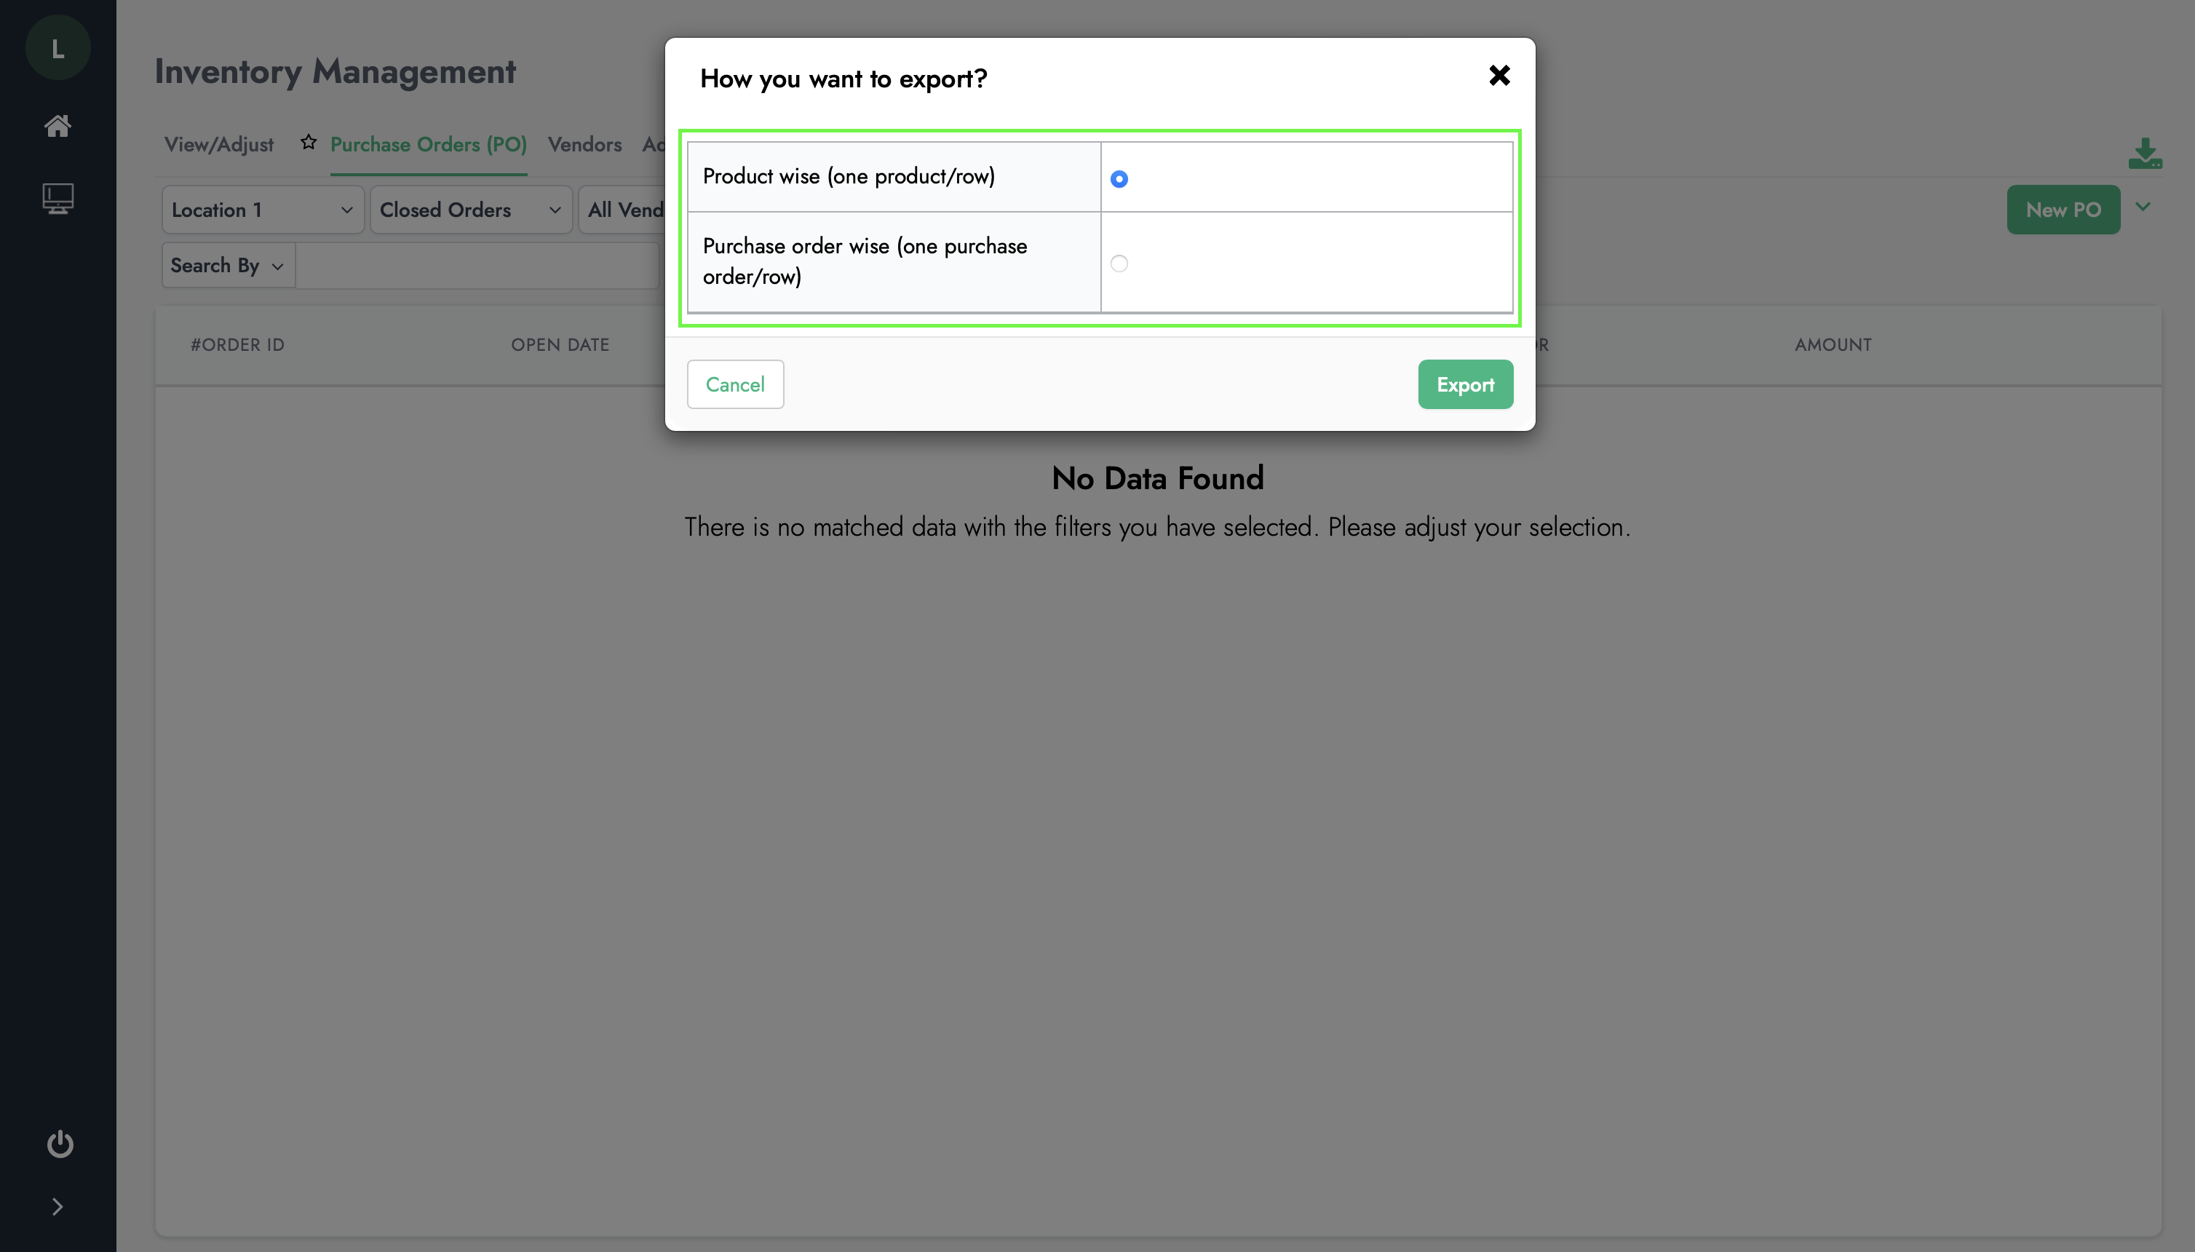
Task: Switch to the View/Adjust tab
Action: (218, 144)
